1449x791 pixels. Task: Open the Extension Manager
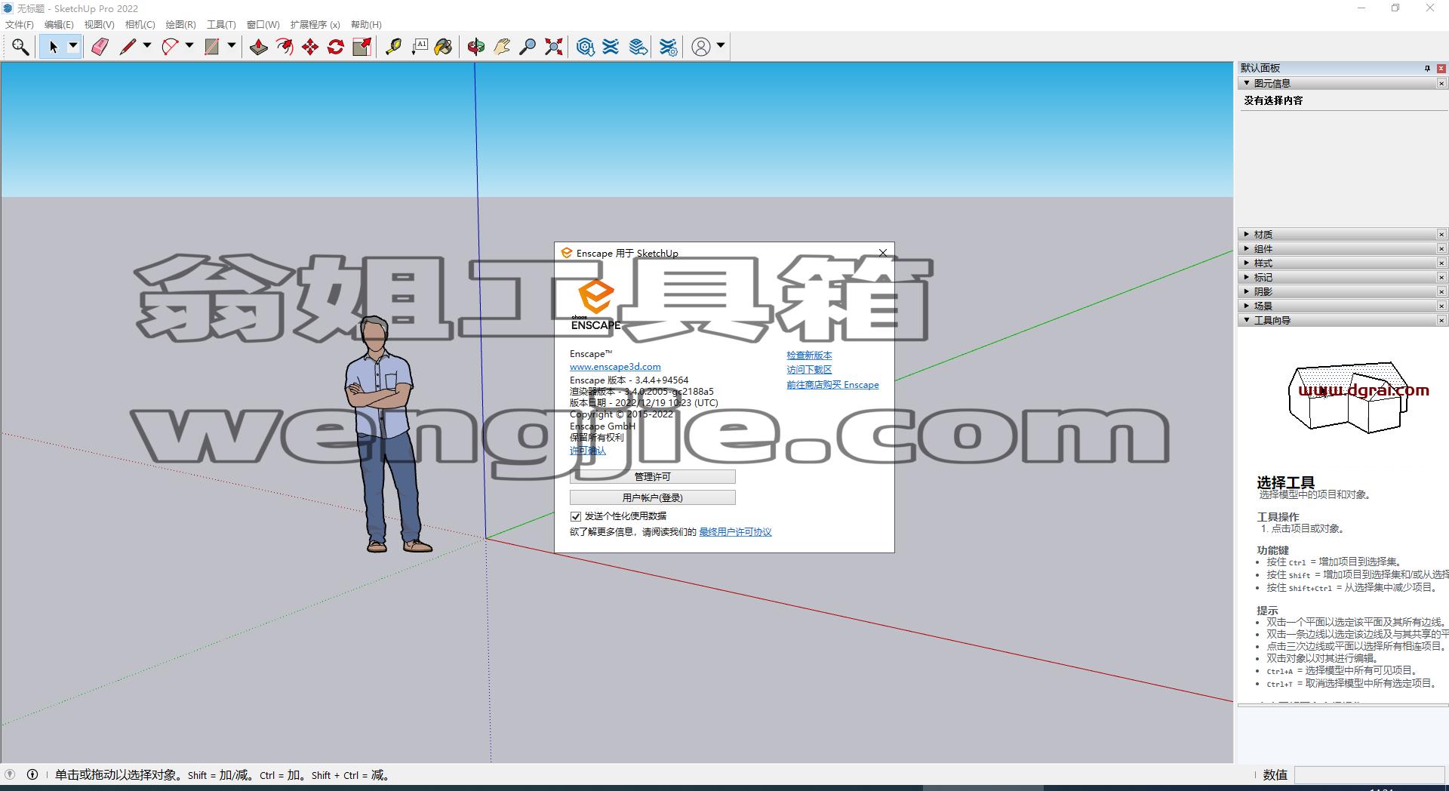[x=668, y=47]
